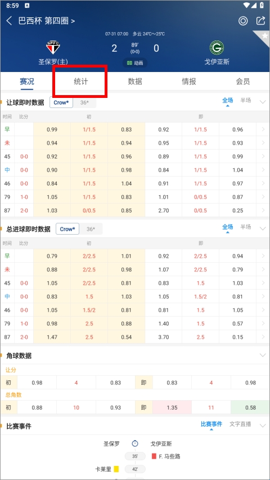Collapse the 比赛事件 section
The image size is (270, 480).
coord(263,425)
